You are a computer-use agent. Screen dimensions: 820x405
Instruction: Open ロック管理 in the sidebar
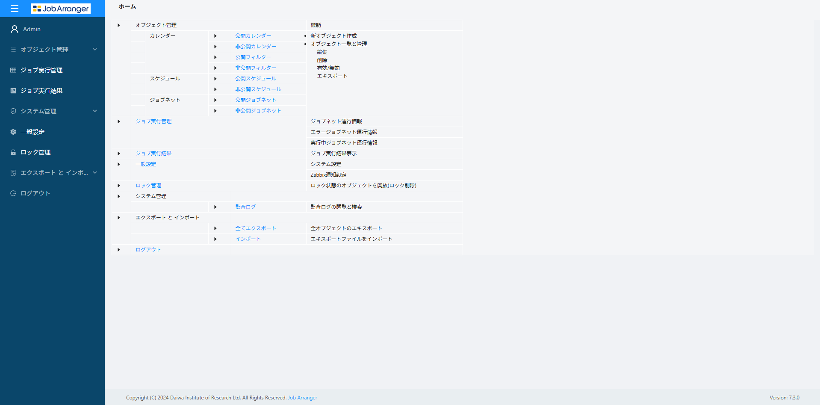[x=35, y=152]
